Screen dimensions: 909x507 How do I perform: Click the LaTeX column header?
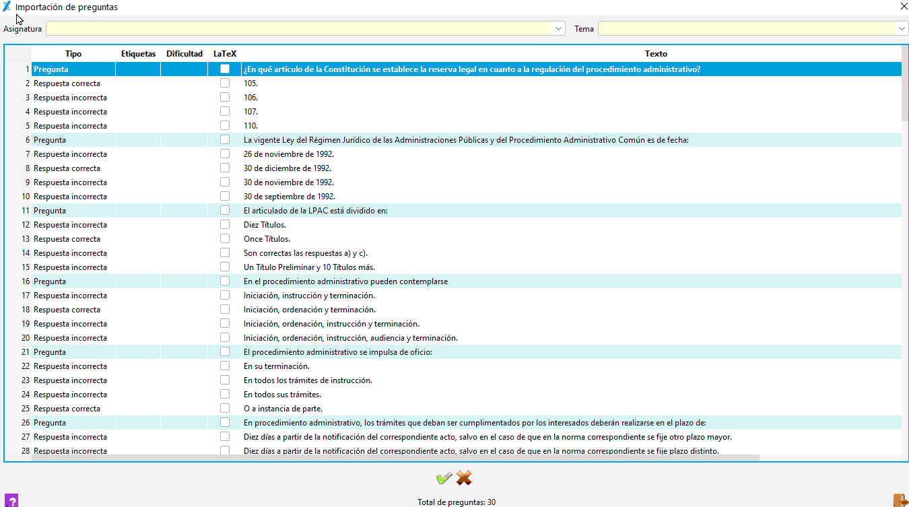(225, 54)
